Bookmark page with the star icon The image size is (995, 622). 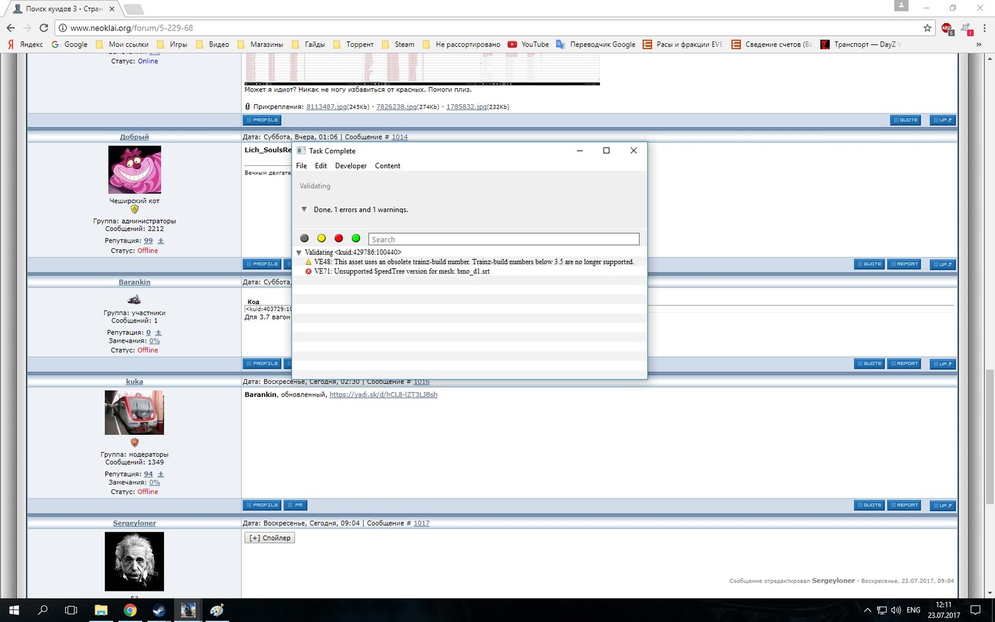tap(927, 28)
